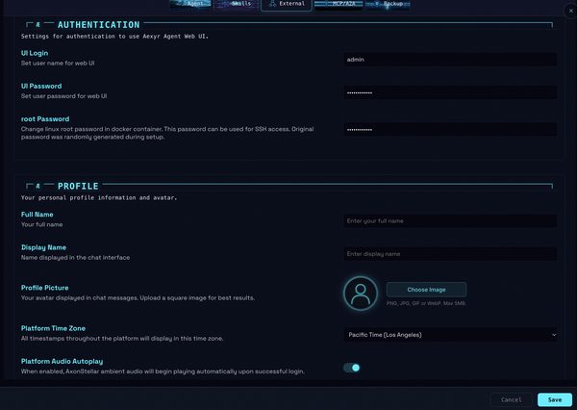Open the MCP/A2A tab
The height and width of the screenshot is (410, 577).
(339, 4)
